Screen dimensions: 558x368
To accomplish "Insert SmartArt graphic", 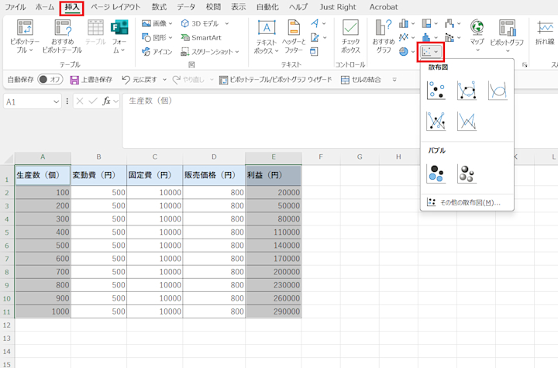I will pyautogui.click(x=201, y=37).
